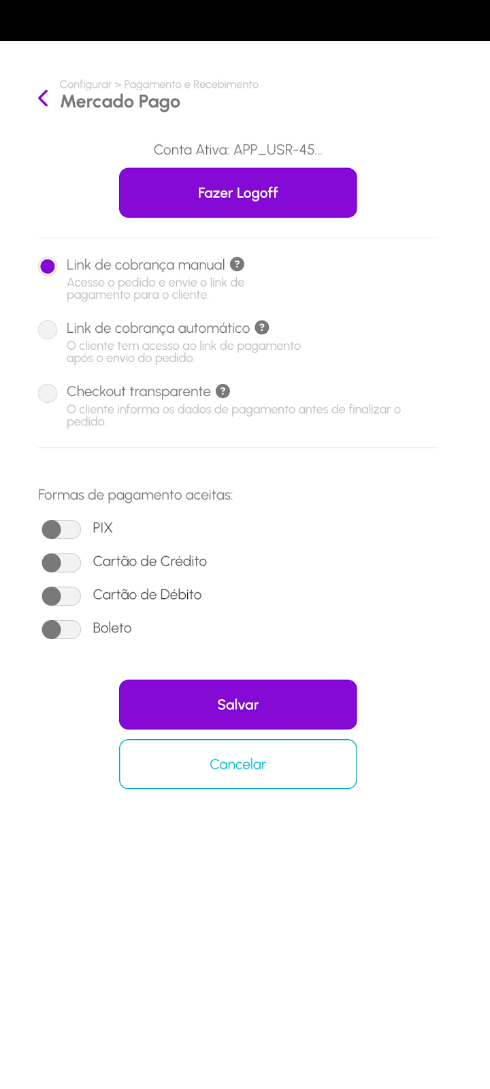
Task: Pick the Checkout transparente radio button
Action: pyautogui.click(x=48, y=393)
